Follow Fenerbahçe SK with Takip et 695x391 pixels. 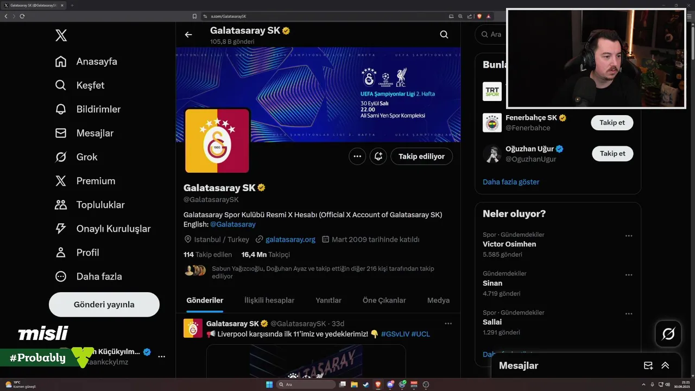point(612,123)
